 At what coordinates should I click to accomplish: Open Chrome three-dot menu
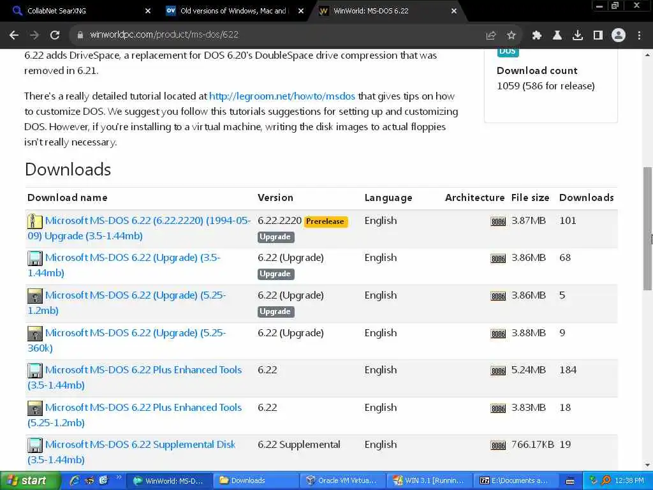tap(639, 36)
